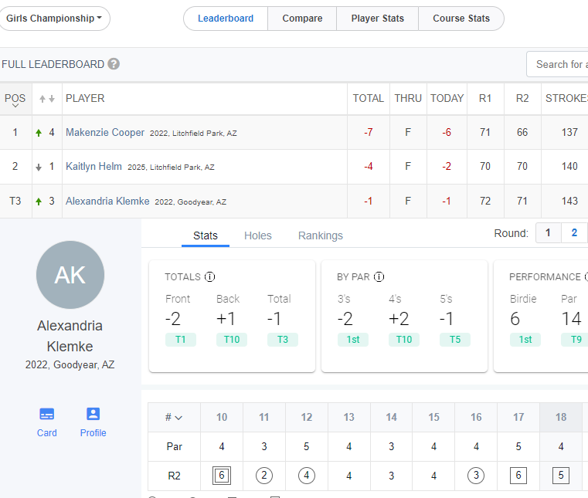588x498 pixels.
Task: Select the Holes sub-tab
Action: [x=257, y=235]
